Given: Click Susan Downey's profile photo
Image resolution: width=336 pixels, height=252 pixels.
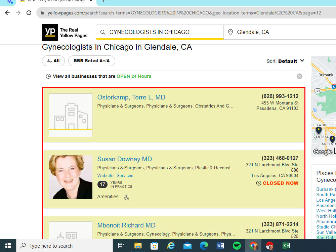Looking at the screenshot, I should (71, 177).
